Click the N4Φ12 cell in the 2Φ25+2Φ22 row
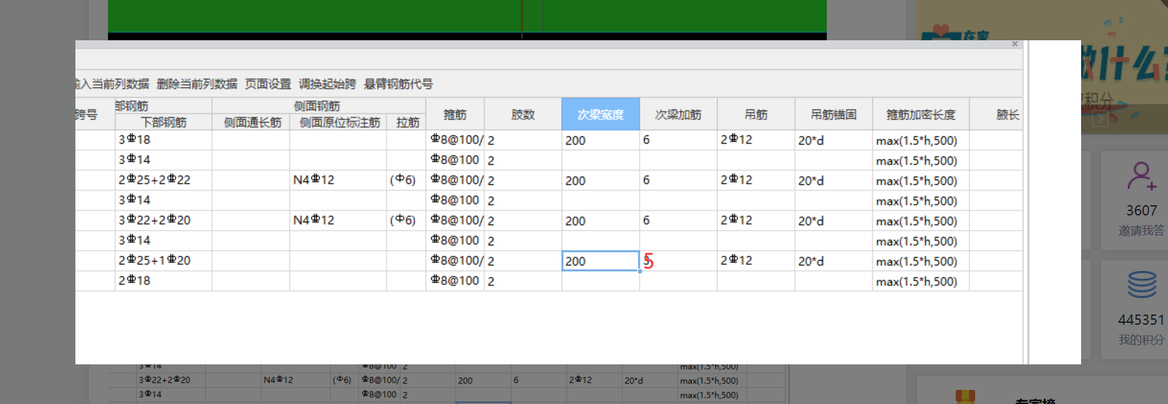This screenshot has width=1168, height=404. click(338, 180)
